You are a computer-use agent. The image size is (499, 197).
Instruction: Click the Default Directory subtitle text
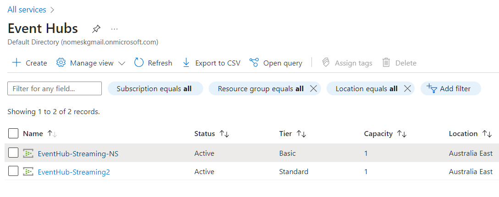pyautogui.click(x=83, y=42)
